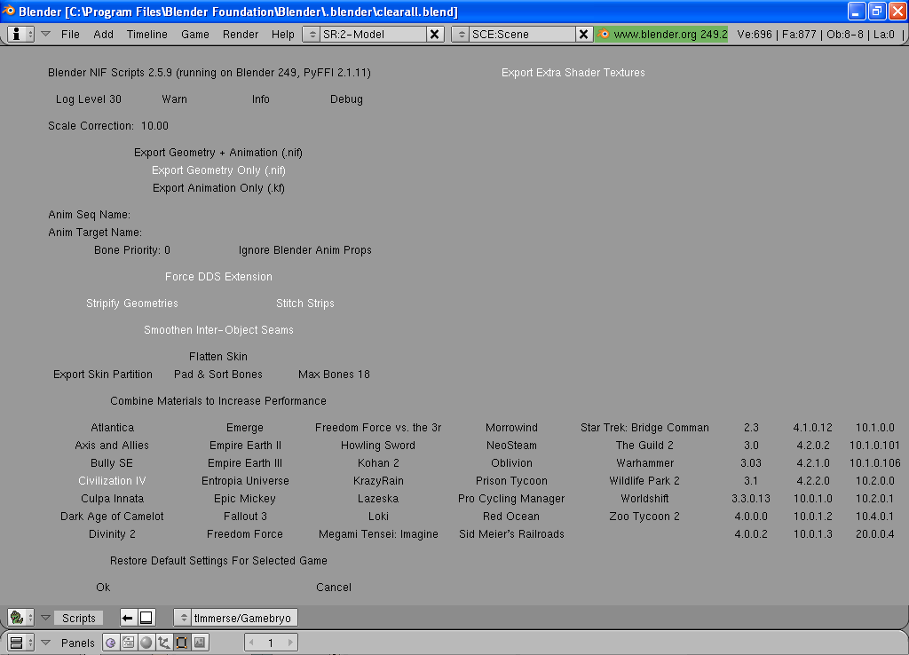Click the Scale Correction 10.00 slider
909x655 pixels.
pos(108,126)
